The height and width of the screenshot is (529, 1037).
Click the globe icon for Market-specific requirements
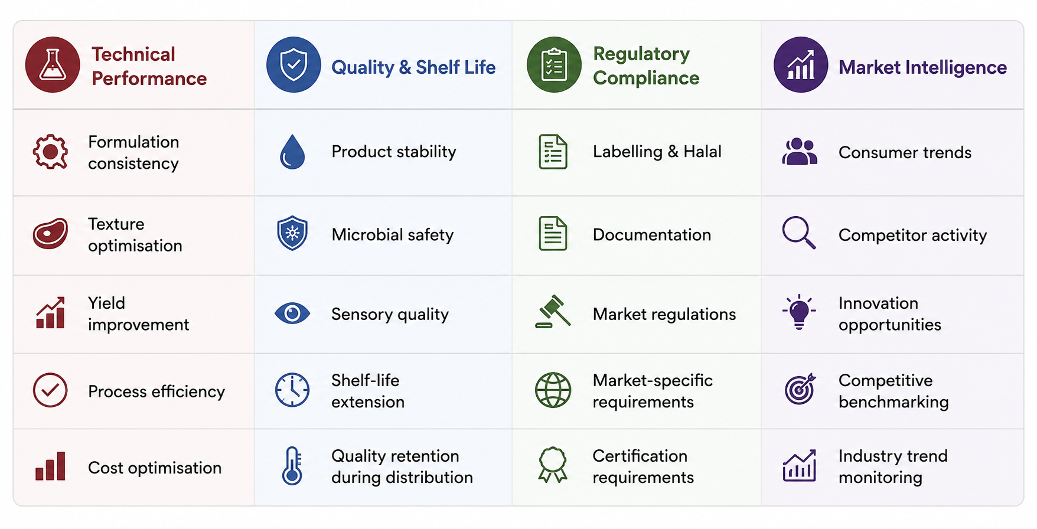pos(553,390)
